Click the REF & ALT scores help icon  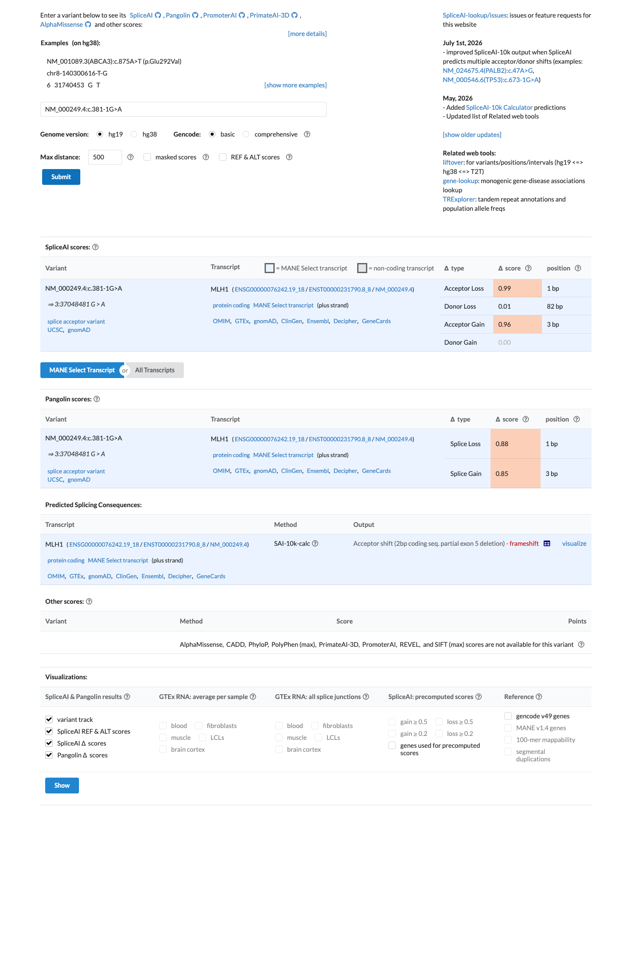click(289, 157)
